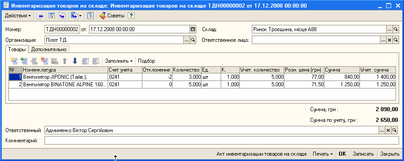
Task: Maximize the inventory document window
Action: click(389, 5)
